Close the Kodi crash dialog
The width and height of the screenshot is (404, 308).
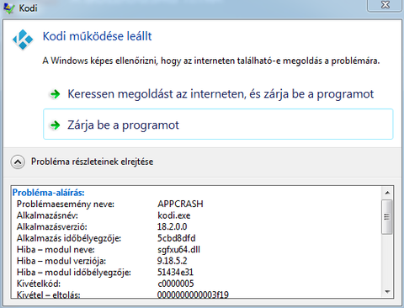tap(385, 5)
